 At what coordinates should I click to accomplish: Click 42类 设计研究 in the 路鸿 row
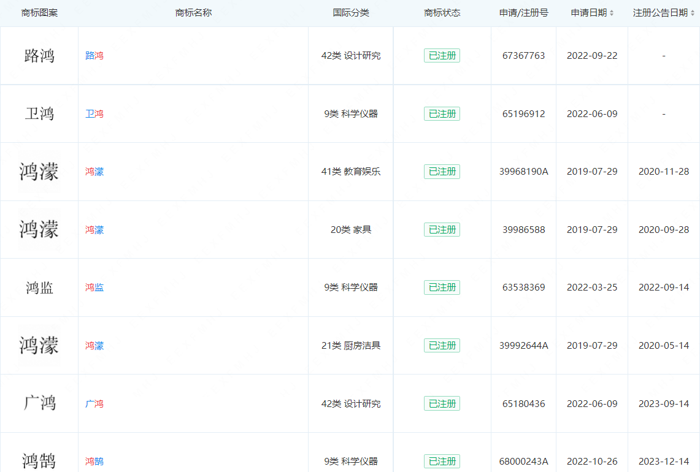pyautogui.click(x=351, y=56)
